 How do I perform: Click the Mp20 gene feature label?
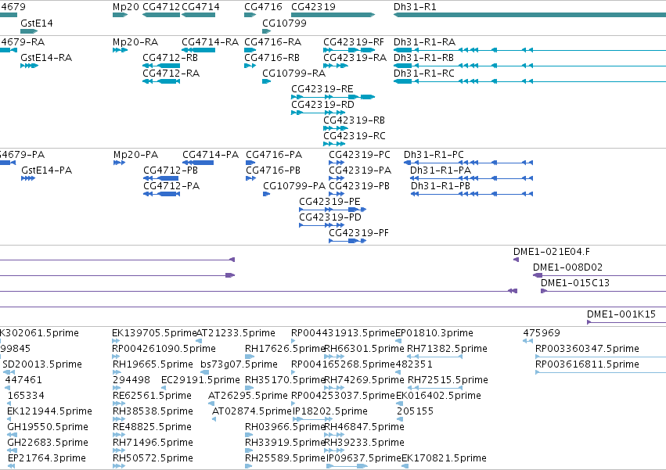pyautogui.click(x=126, y=7)
